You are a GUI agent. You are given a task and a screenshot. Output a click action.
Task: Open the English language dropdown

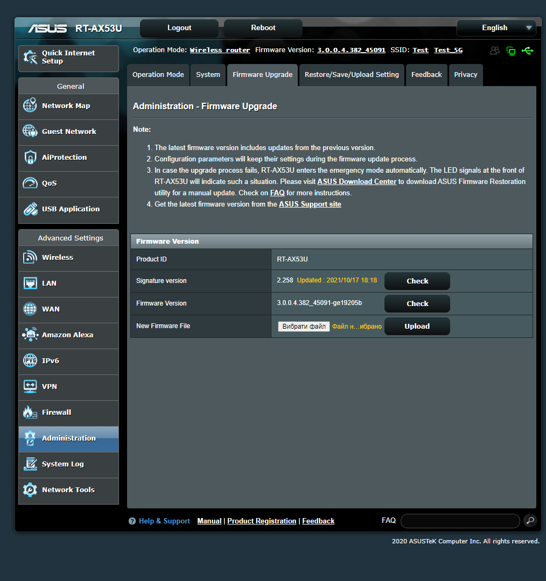[495, 27]
